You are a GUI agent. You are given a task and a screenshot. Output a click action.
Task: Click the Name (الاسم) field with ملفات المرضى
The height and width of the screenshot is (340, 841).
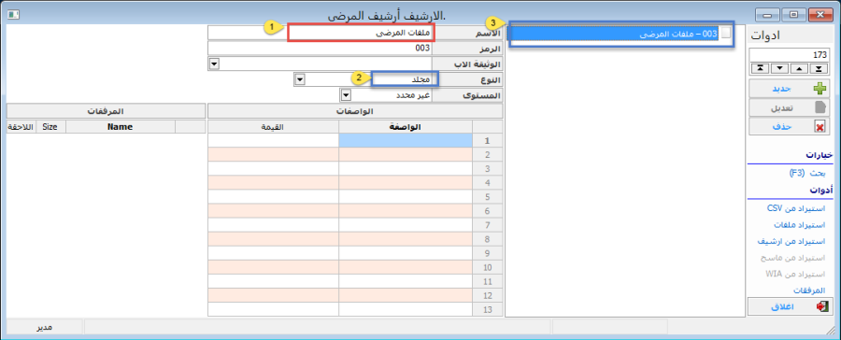320,32
